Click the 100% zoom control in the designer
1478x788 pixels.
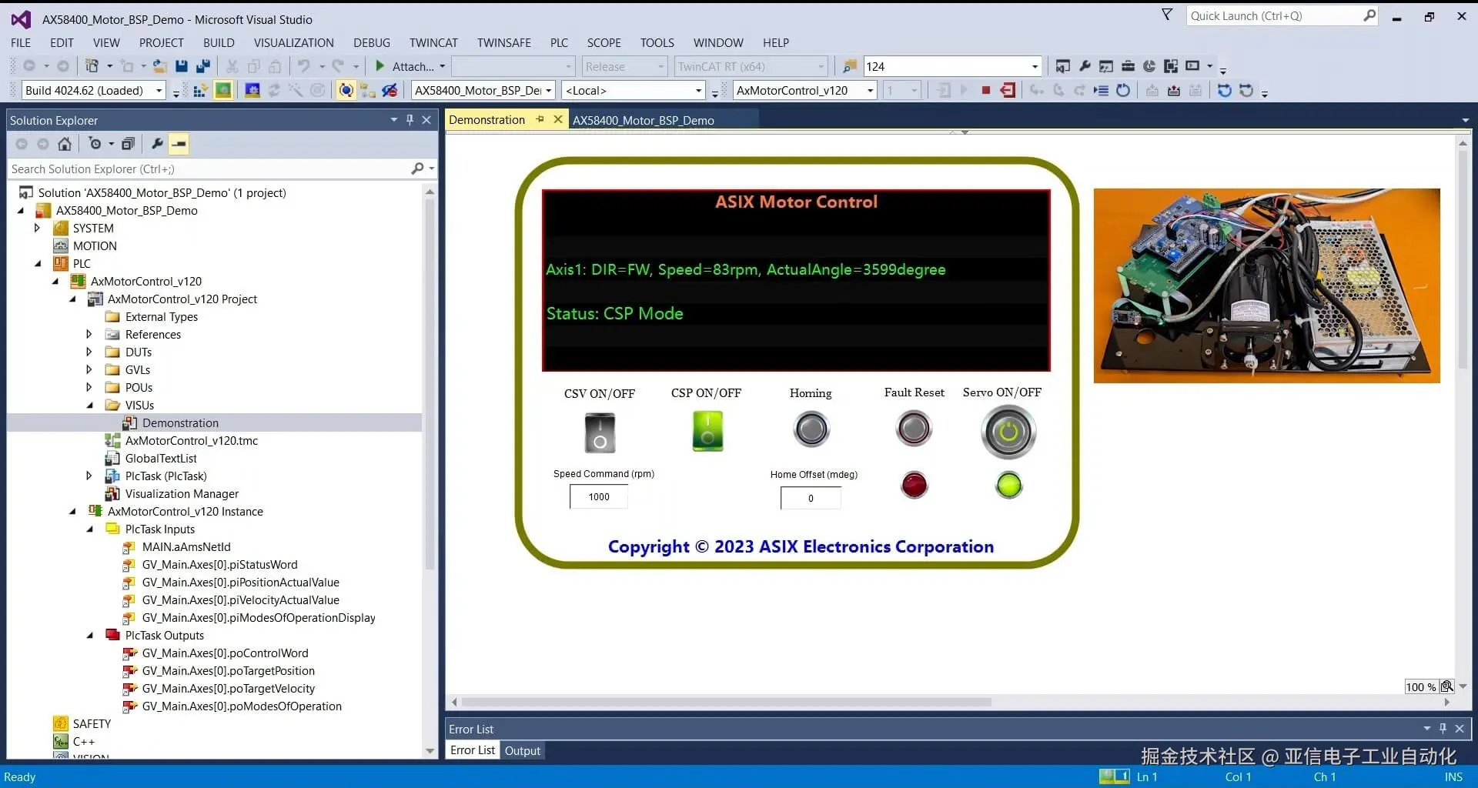[x=1420, y=686]
